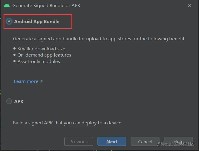The width and height of the screenshot is (199, 151).
Task: Select the APK radio option
Action: (9, 101)
